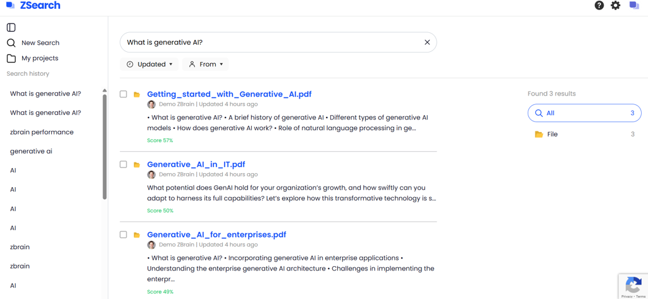Image resolution: width=648 pixels, height=299 pixels.
Task: Open the settings gear icon
Action: click(616, 6)
